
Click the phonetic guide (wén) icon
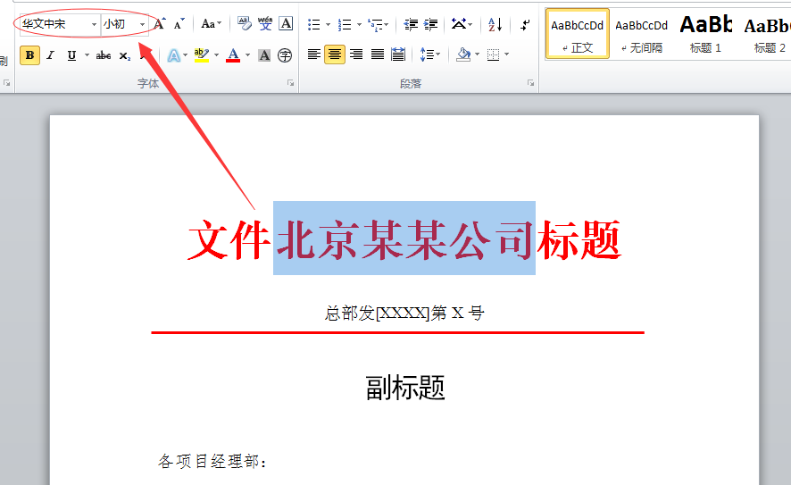pyautogui.click(x=265, y=24)
